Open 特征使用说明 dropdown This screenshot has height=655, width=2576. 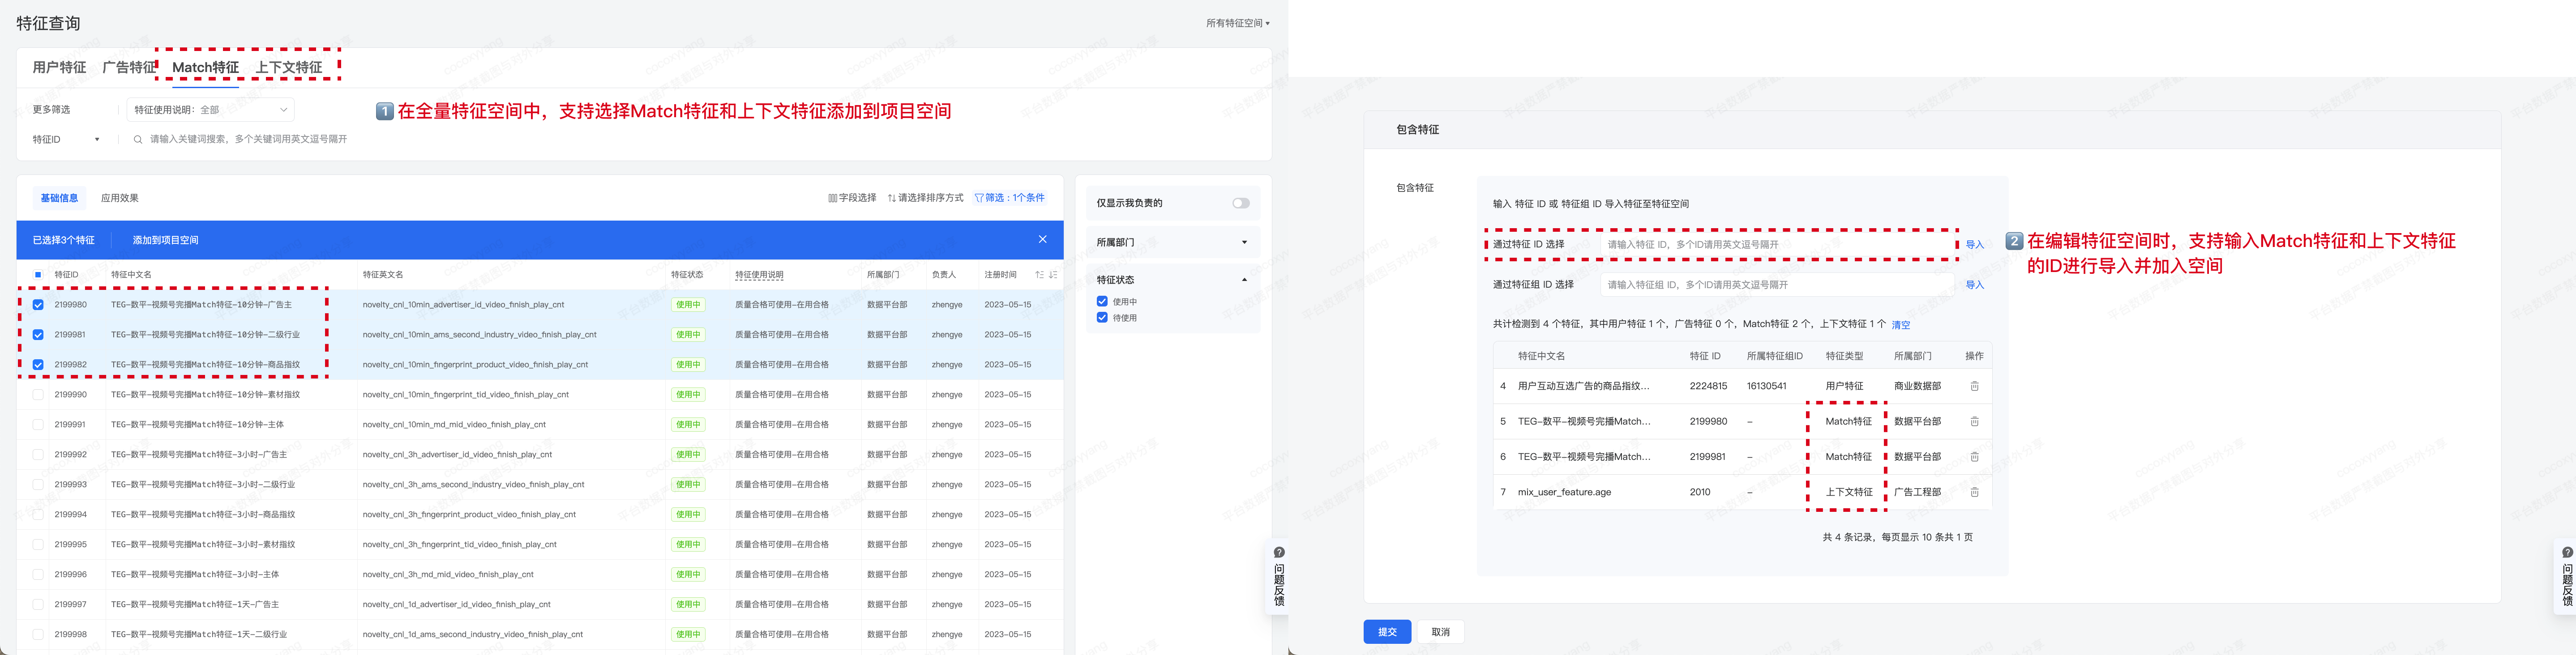[211, 110]
